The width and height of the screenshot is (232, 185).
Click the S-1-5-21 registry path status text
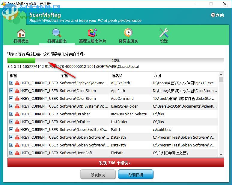[73, 67]
